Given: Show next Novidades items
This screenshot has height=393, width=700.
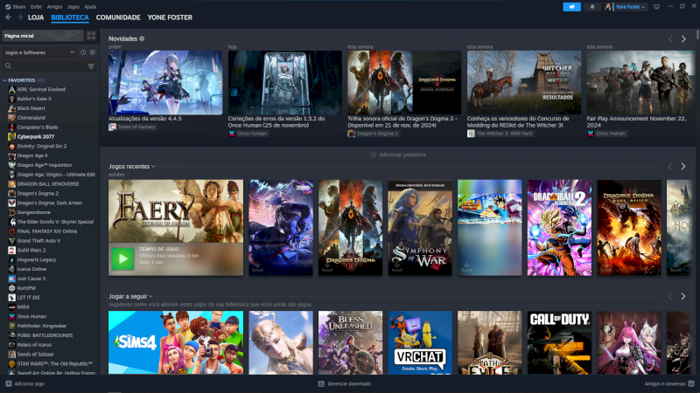Looking at the screenshot, I should 683,39.
